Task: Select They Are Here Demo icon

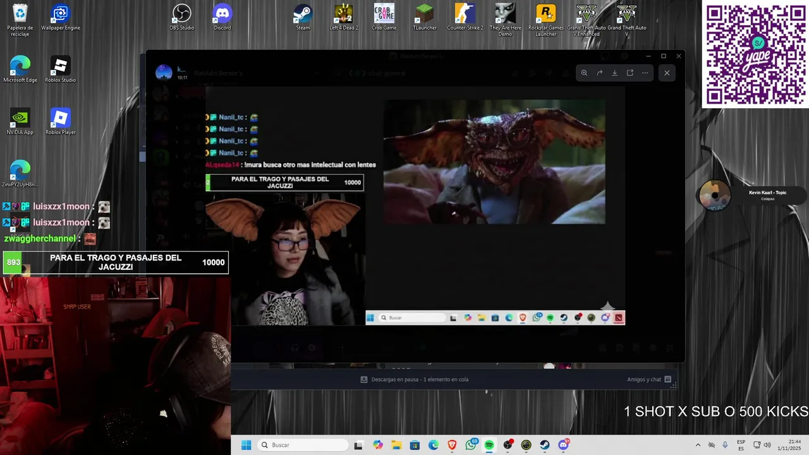Action: click(x=506, y=20)
